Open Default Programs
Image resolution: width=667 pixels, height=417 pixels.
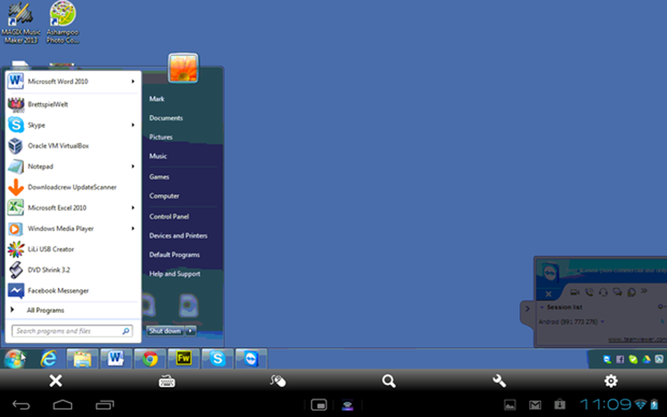pyautogui.click(x=174, y=255)
